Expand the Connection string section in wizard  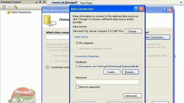[x=47, y=67]
